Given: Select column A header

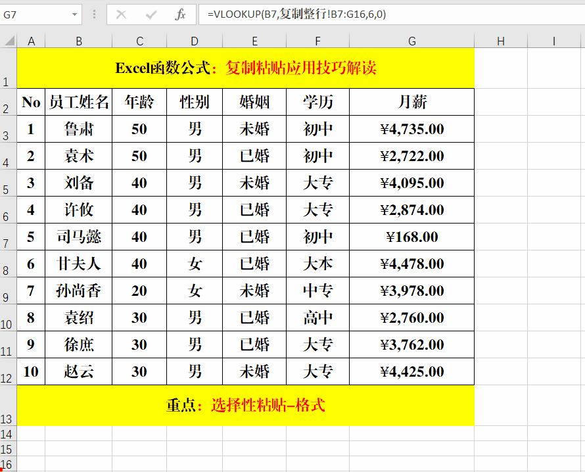Looking at the screenshot, I should [31, 40].
